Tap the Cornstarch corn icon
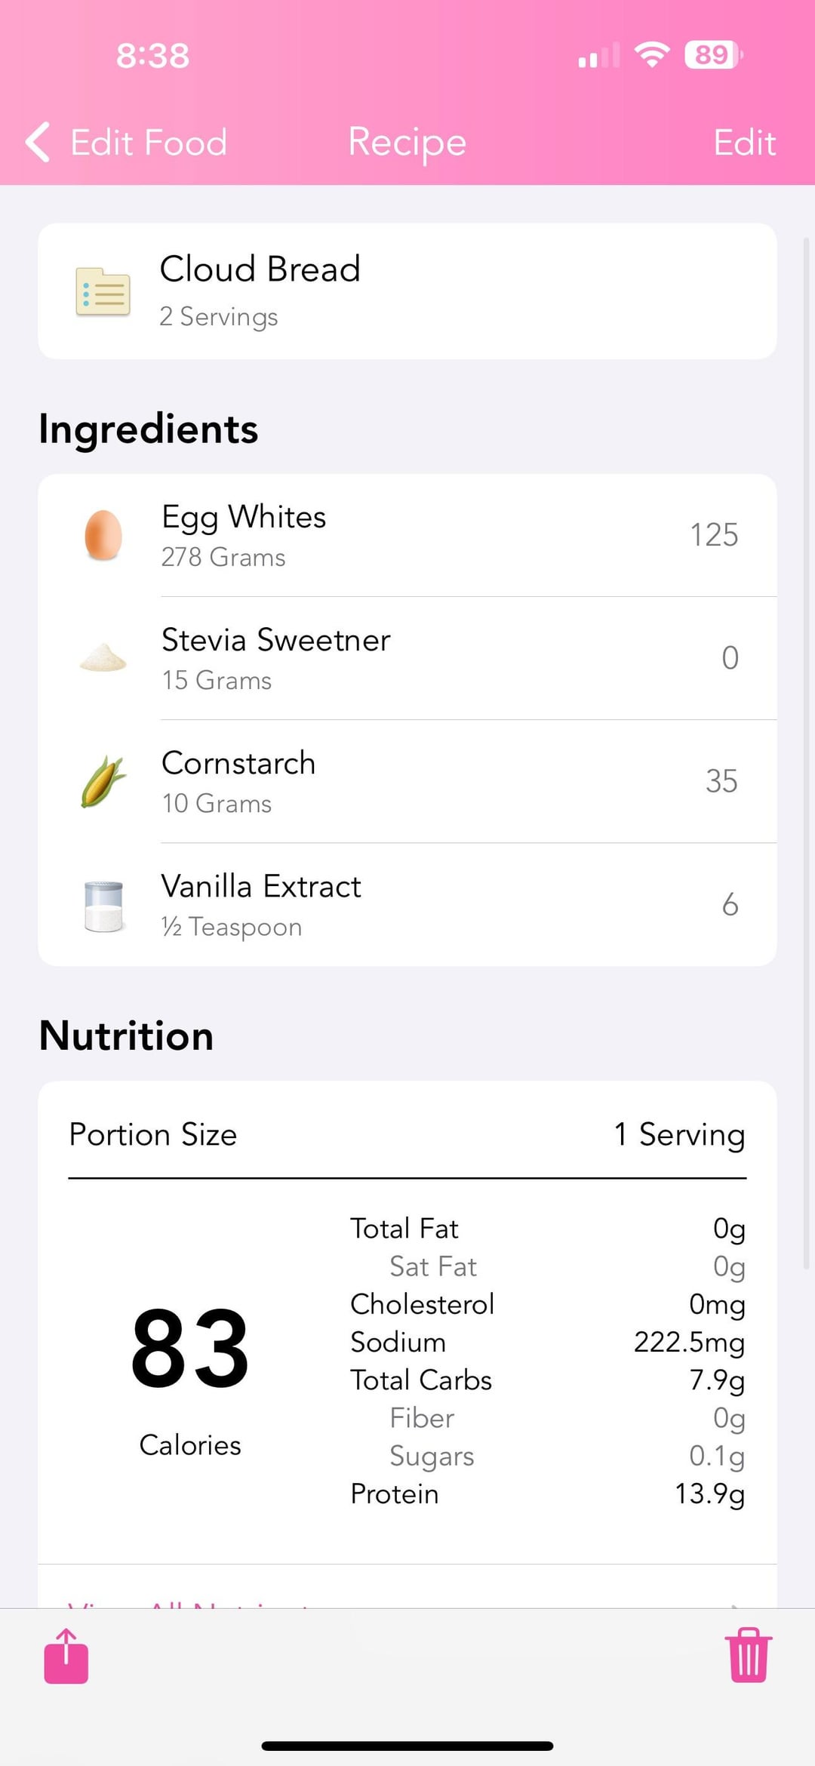 point(103,781)
